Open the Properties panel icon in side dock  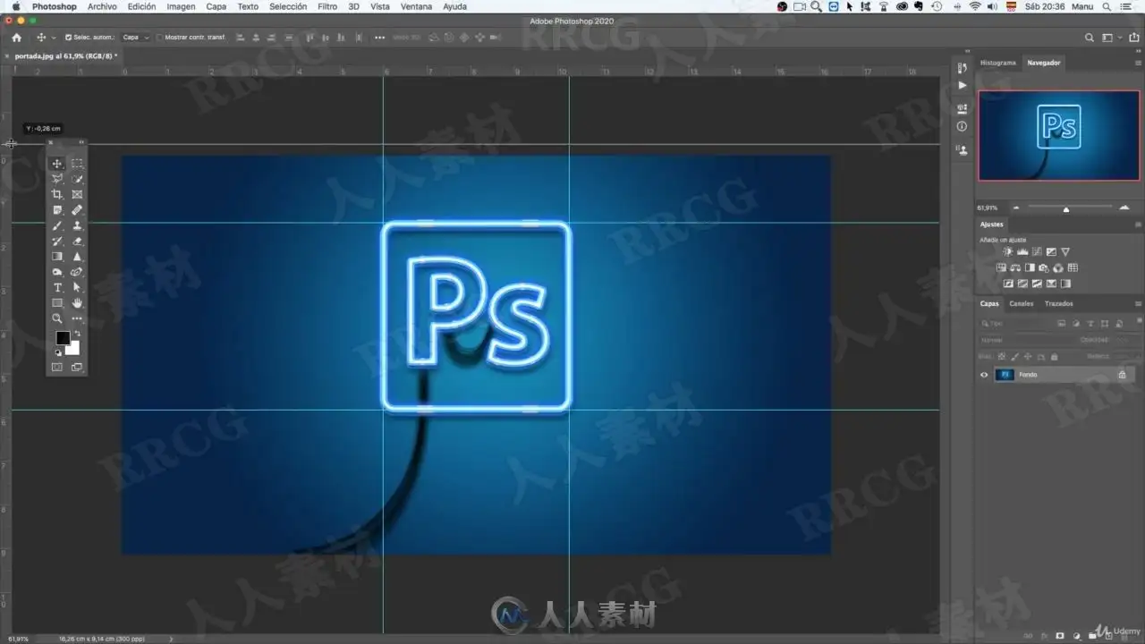coord(963,108)
